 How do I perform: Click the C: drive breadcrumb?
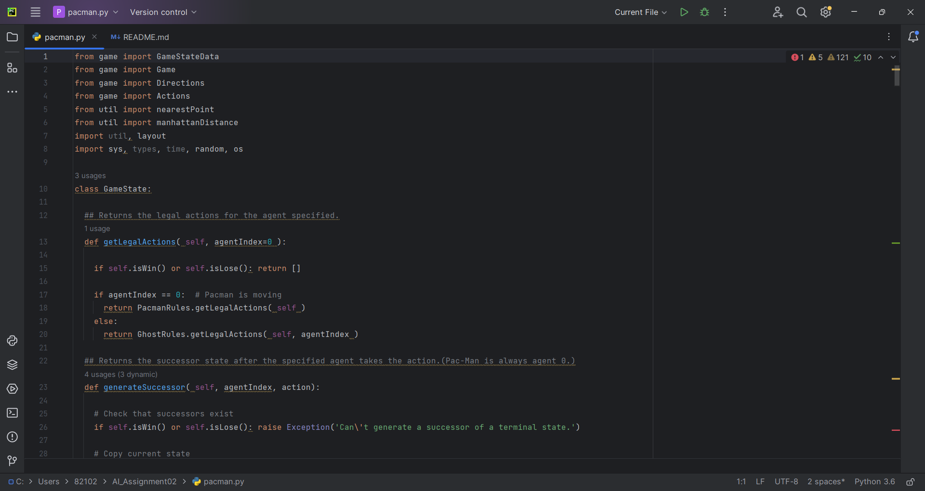[x=16, y=482]
